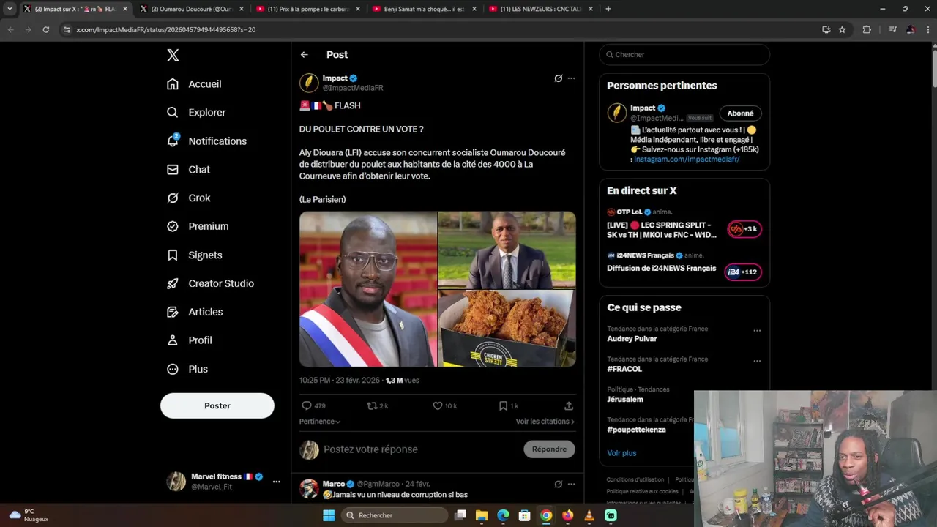
Task: Like the post with 10 k likes
Action: tap(437, 405)
